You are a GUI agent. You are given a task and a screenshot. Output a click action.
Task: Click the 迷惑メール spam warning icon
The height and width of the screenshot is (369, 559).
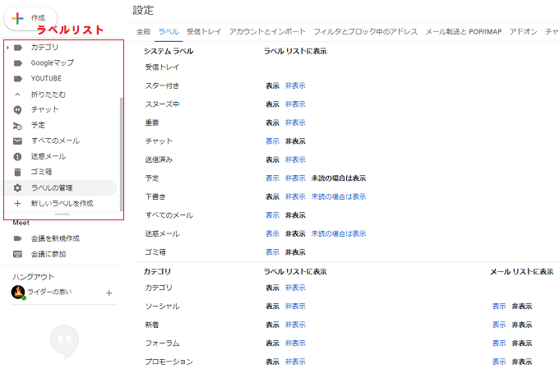17,156
